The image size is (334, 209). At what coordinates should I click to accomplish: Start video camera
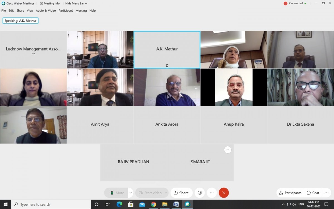150,193
